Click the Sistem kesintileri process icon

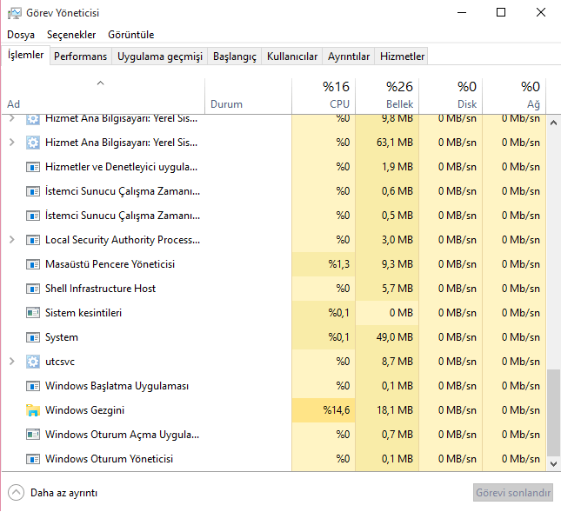click(x=33, y=313)
